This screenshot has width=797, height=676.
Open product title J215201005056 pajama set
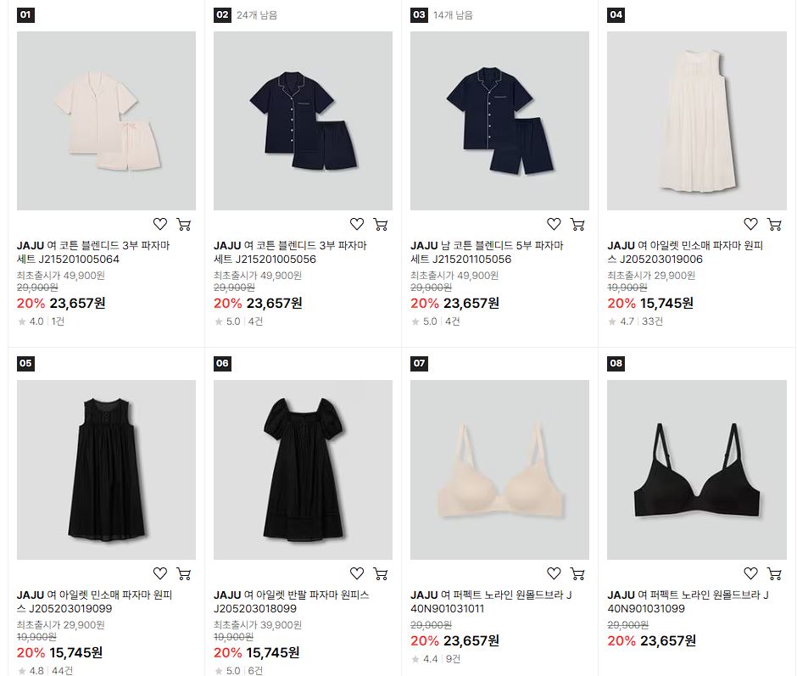tap(290, 252)
